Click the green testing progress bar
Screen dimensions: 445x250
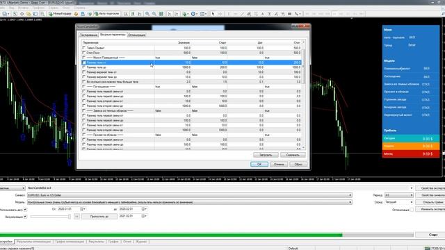tap(171, 235)
